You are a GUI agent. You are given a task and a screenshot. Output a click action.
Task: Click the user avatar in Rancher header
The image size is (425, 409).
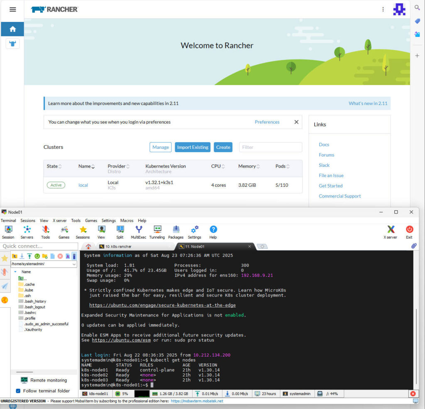tap(399, 9)
